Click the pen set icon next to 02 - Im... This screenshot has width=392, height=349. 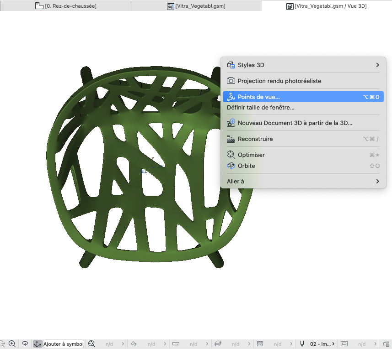302,344
